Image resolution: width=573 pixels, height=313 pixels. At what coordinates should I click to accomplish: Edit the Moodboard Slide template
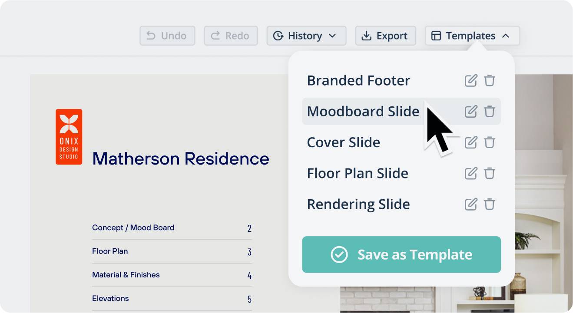[471, 112]
